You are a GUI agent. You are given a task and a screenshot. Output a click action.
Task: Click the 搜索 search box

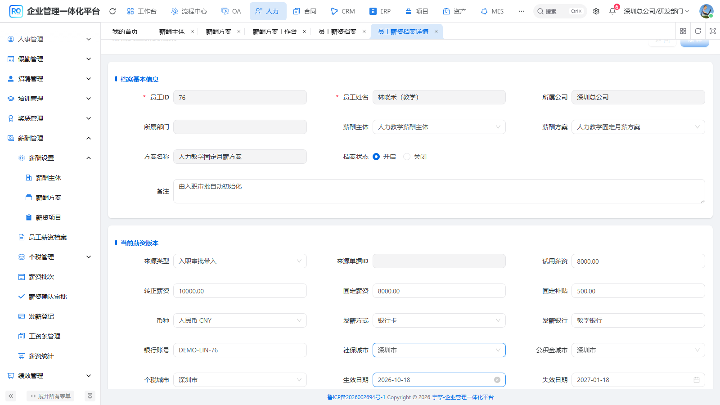point(560,11)
